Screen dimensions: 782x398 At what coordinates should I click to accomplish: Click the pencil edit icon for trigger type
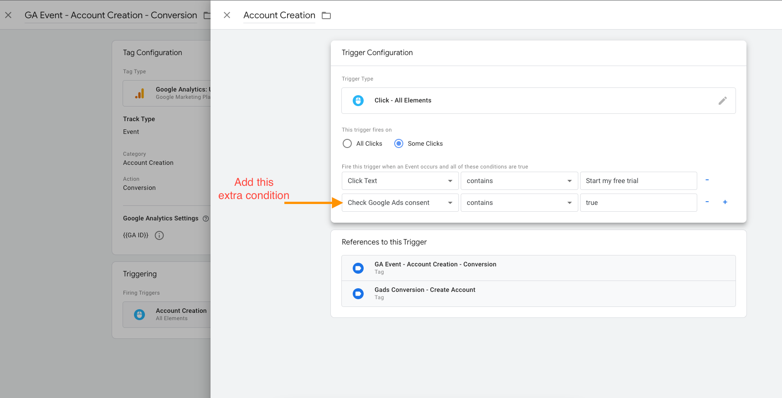tap(722, 101)
